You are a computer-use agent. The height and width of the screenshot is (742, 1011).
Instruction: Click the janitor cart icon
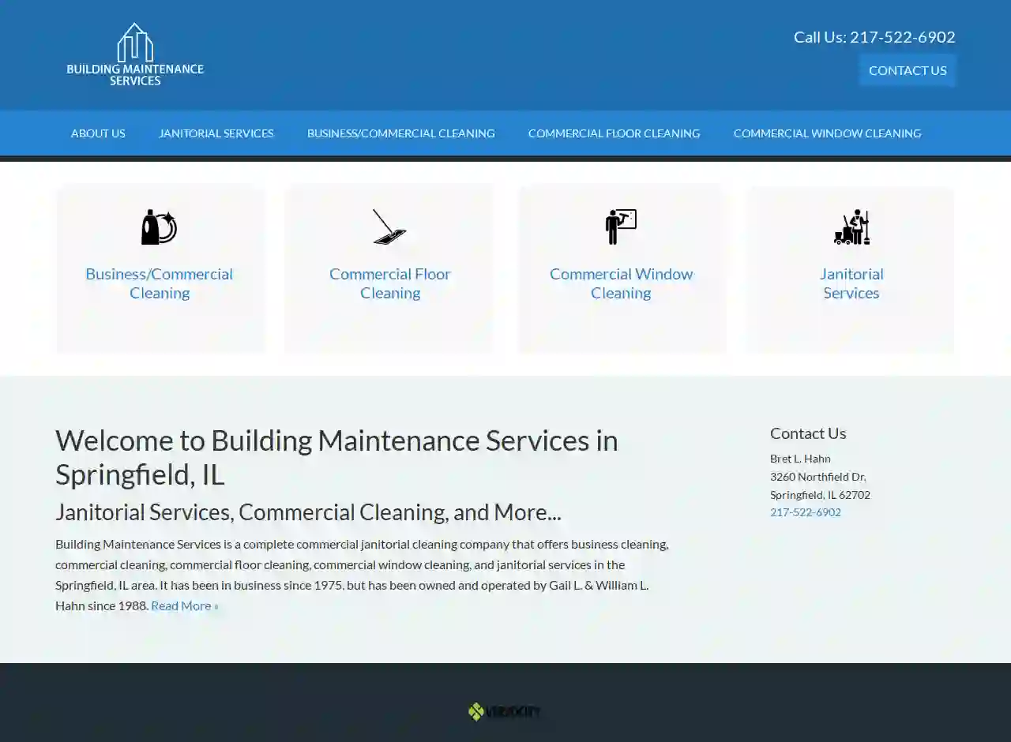click(851, 227)
